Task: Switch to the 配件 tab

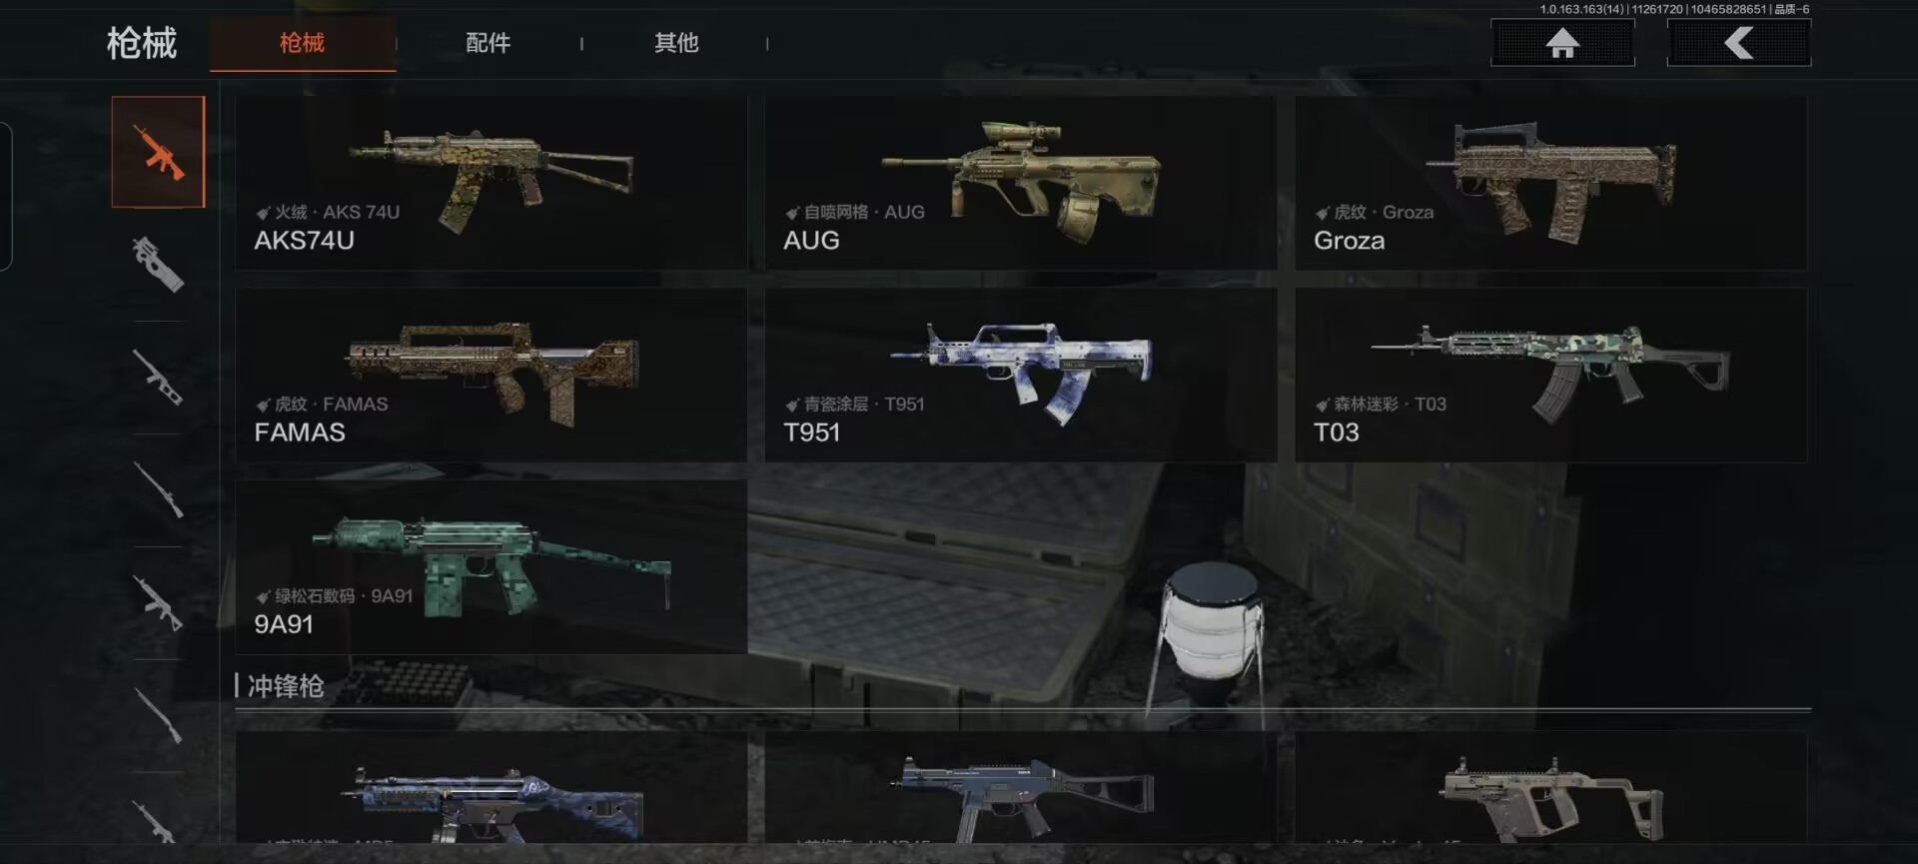Action: click(x=487, y=43)
